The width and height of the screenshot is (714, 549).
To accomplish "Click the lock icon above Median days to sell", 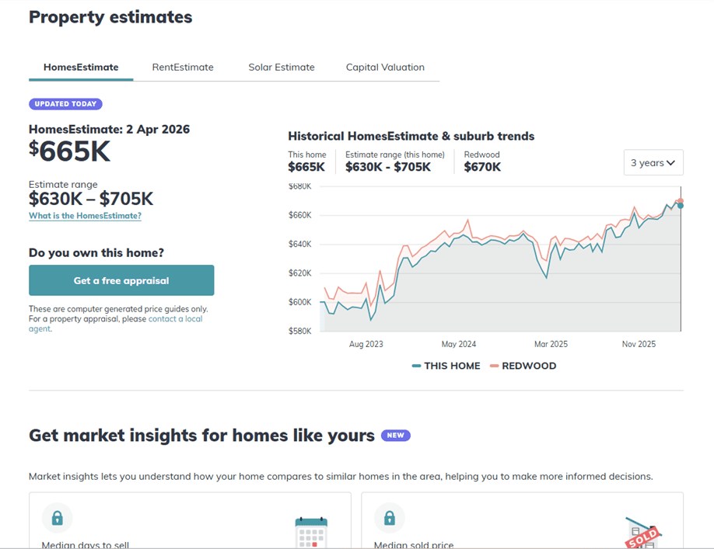I will 57,517.
